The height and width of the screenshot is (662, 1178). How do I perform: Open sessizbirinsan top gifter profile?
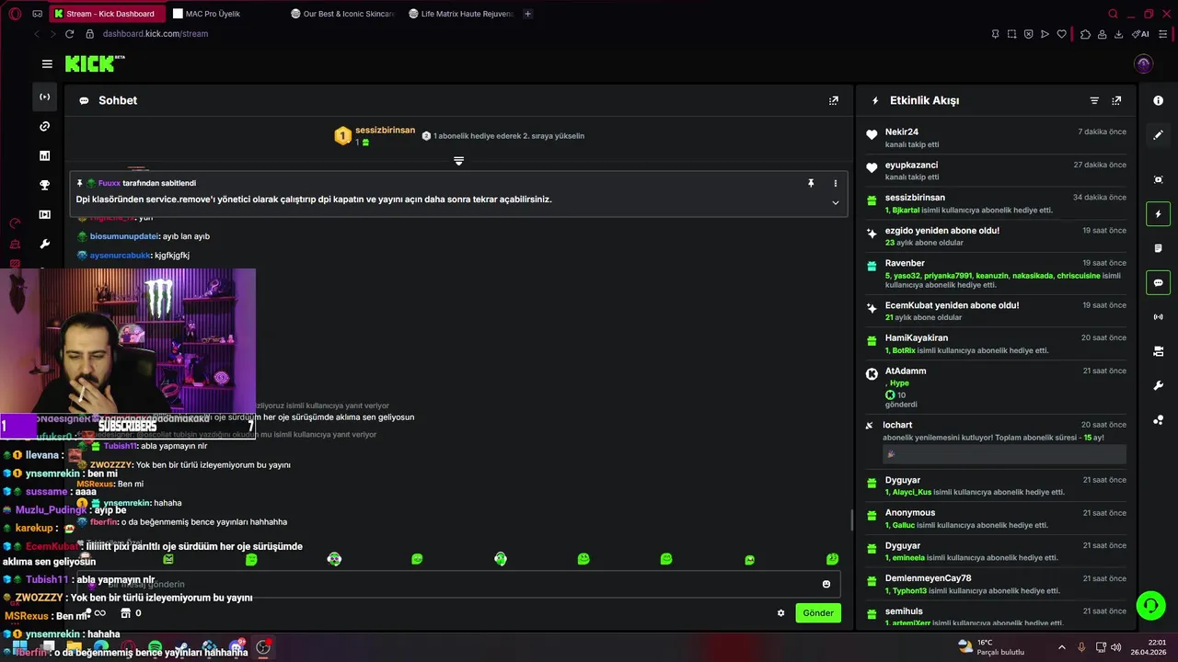point(385,131)
